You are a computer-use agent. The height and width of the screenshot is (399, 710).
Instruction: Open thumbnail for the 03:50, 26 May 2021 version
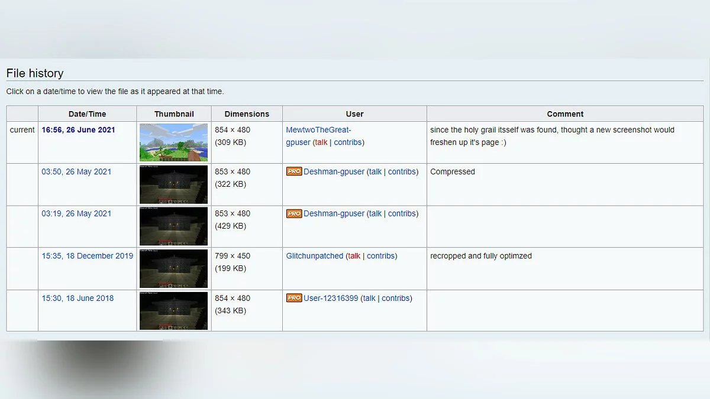tap(173, 184)
